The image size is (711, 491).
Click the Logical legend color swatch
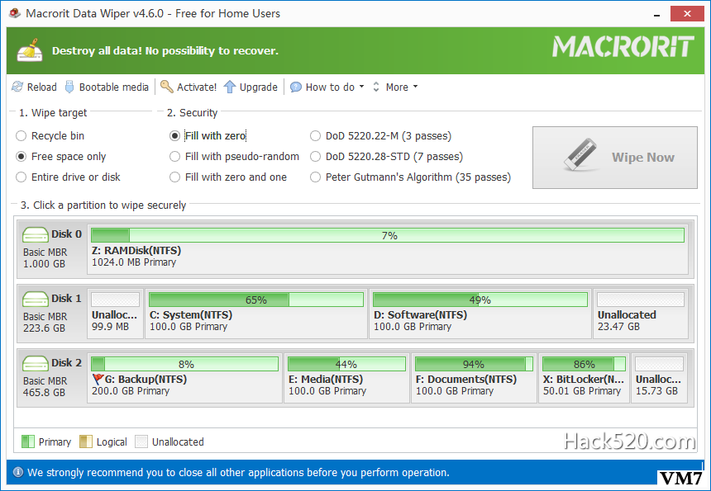(86, 441)
